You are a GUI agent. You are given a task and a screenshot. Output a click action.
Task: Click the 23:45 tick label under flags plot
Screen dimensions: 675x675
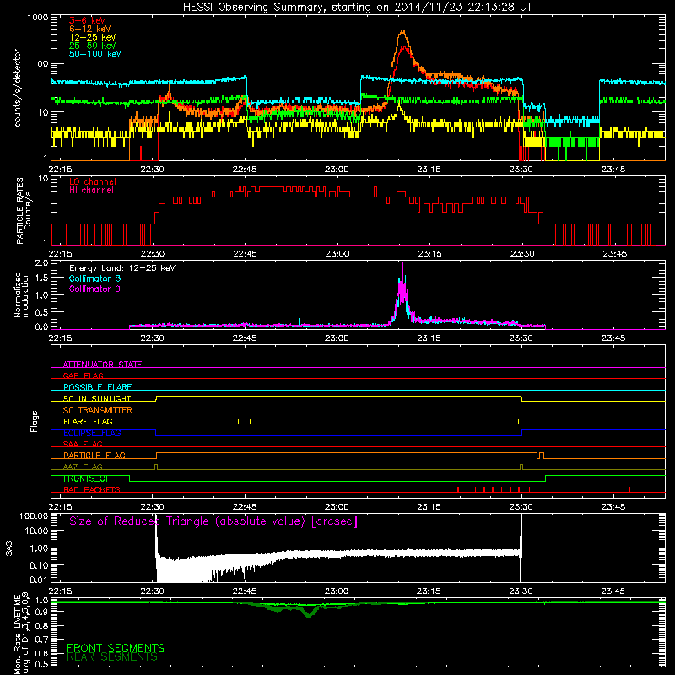click(613, 507)
